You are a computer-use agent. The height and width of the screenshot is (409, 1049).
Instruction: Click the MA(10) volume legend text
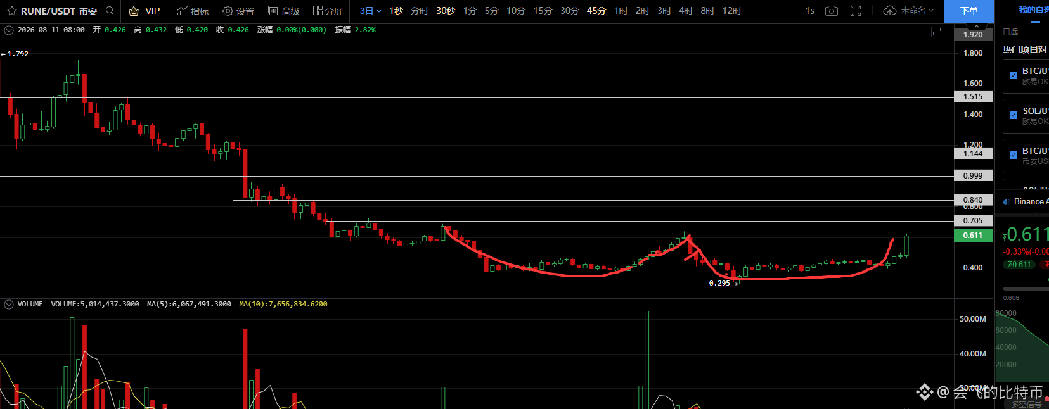pyautogui.click(x=283, y=305)
